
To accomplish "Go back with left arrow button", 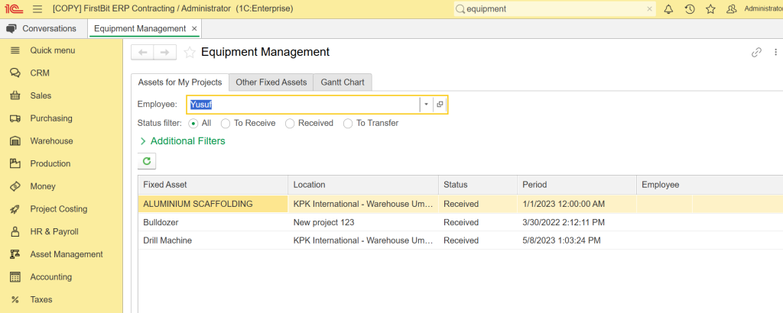I will tap(142, 53).
